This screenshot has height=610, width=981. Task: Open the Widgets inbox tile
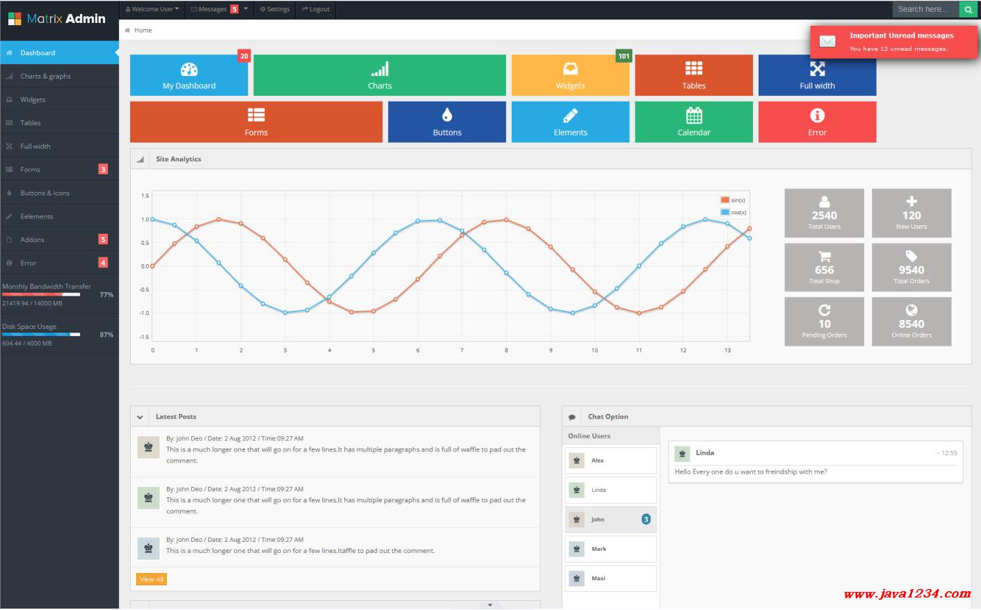(x=570, y=75)
